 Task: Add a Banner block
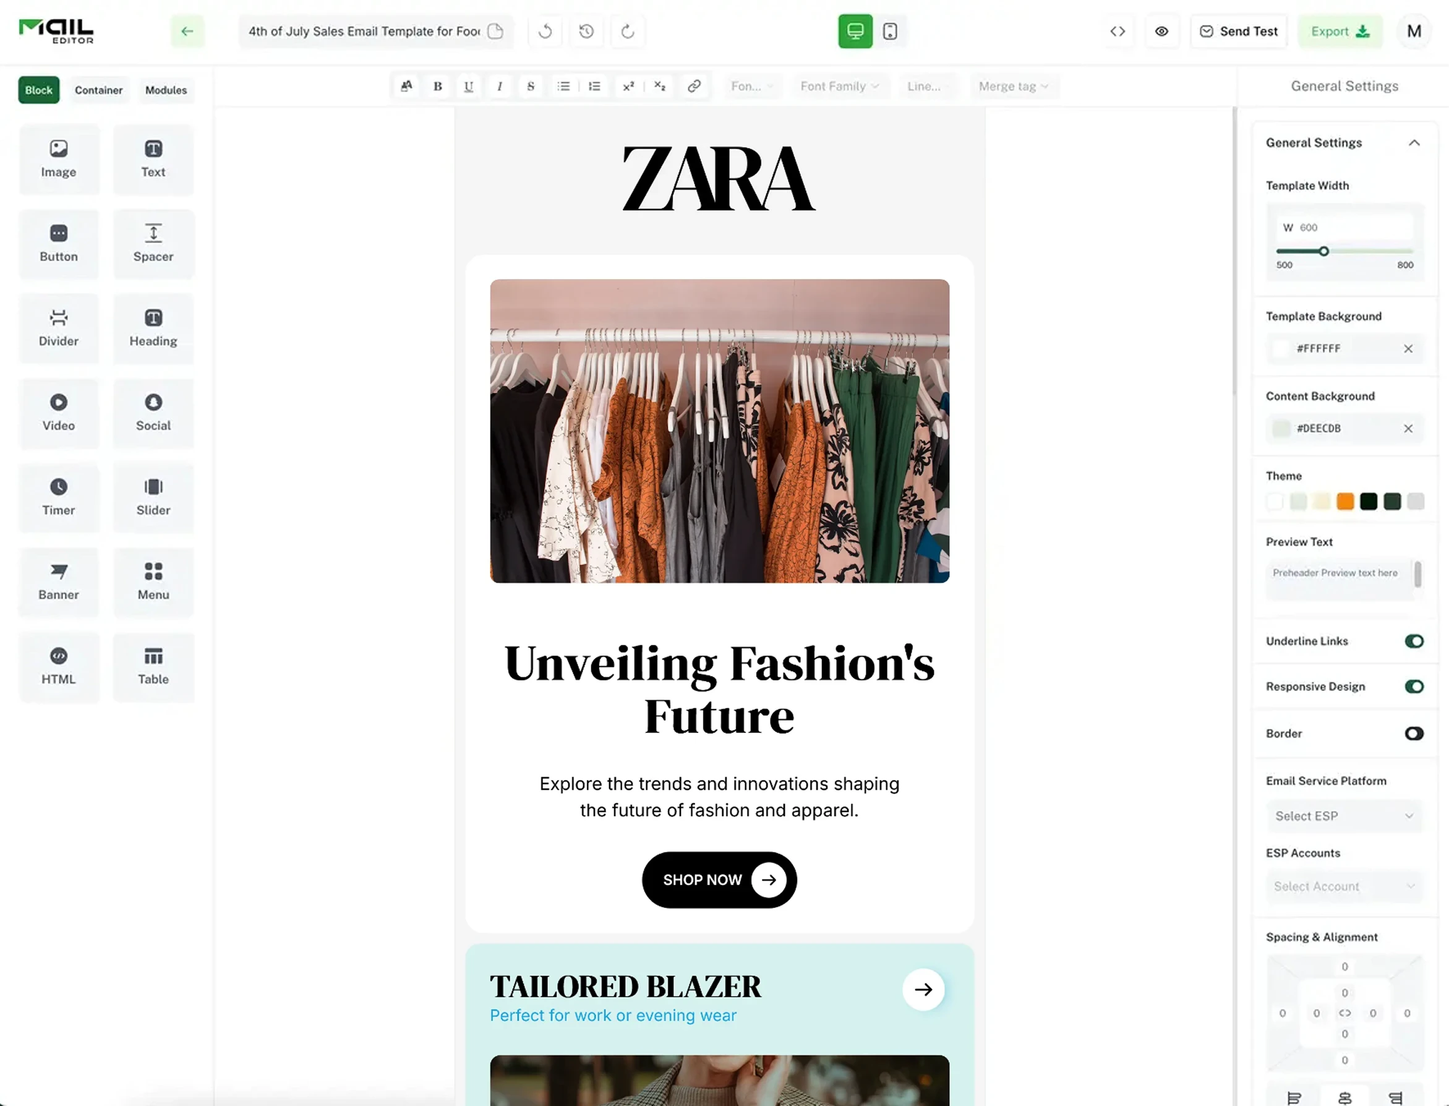[x=59, y=582]
